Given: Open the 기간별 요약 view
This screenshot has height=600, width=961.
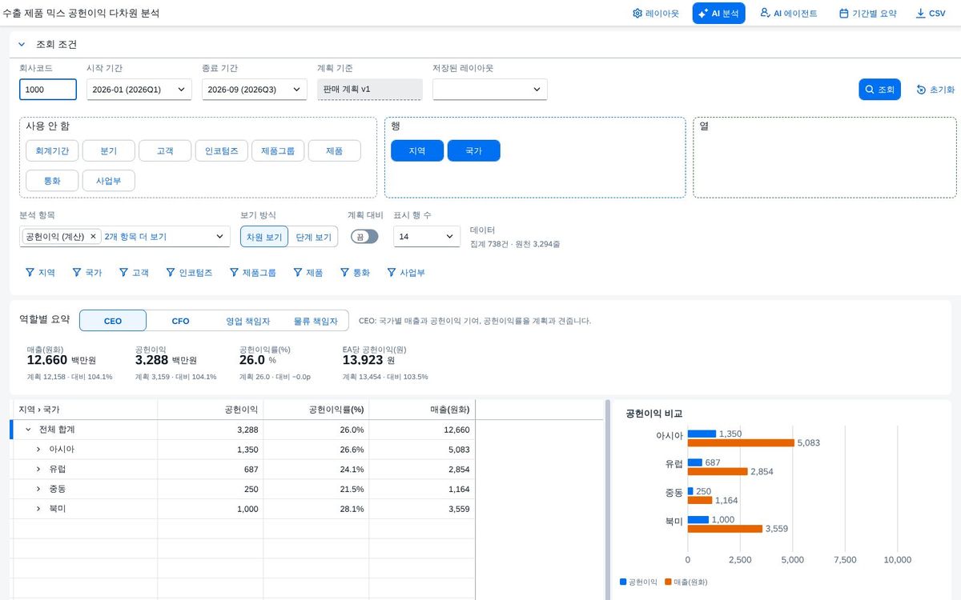Looking at the screenshot, I should tap(867, 14).
